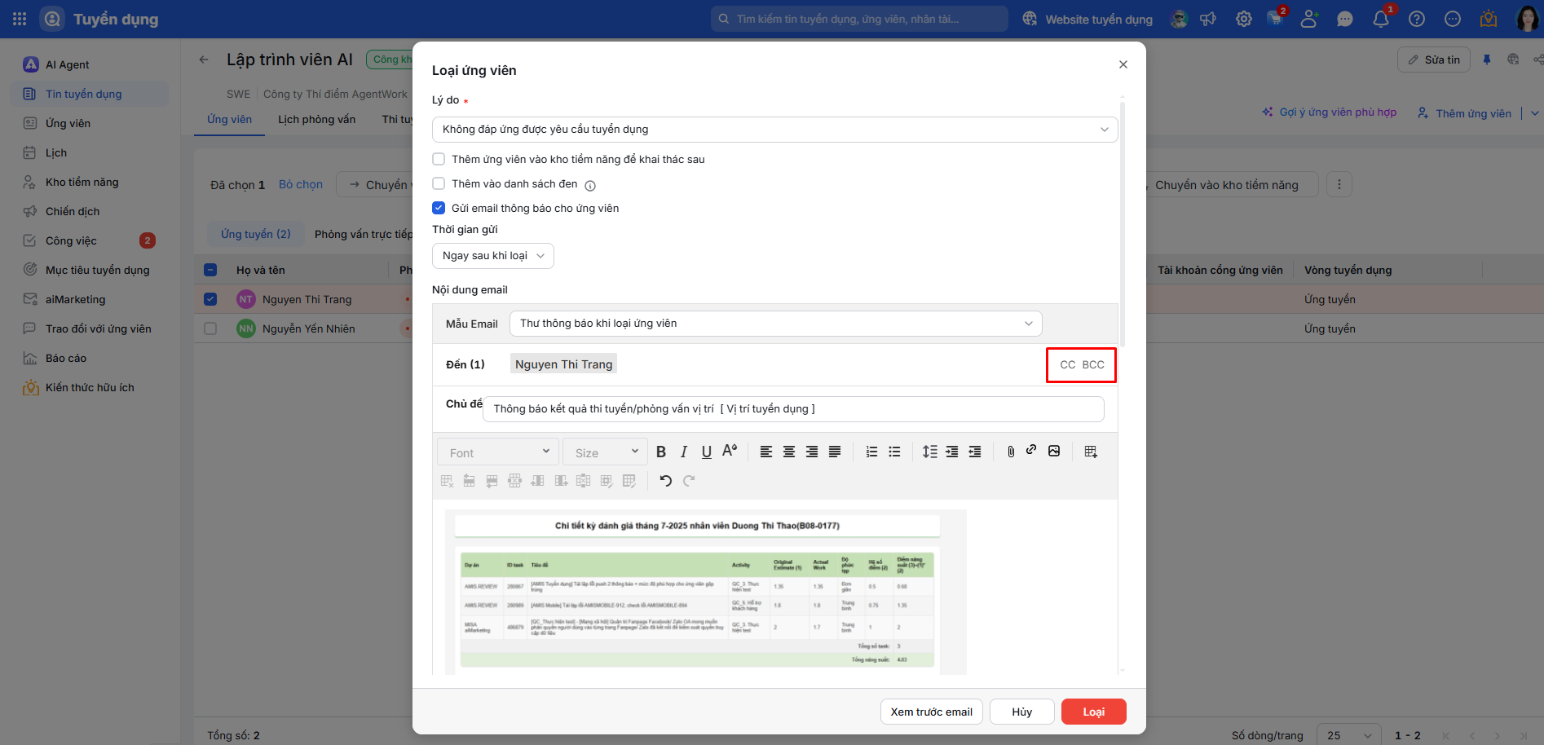Insert numbered list
This screenshot has width=1544, height=745.
point(871,452)
